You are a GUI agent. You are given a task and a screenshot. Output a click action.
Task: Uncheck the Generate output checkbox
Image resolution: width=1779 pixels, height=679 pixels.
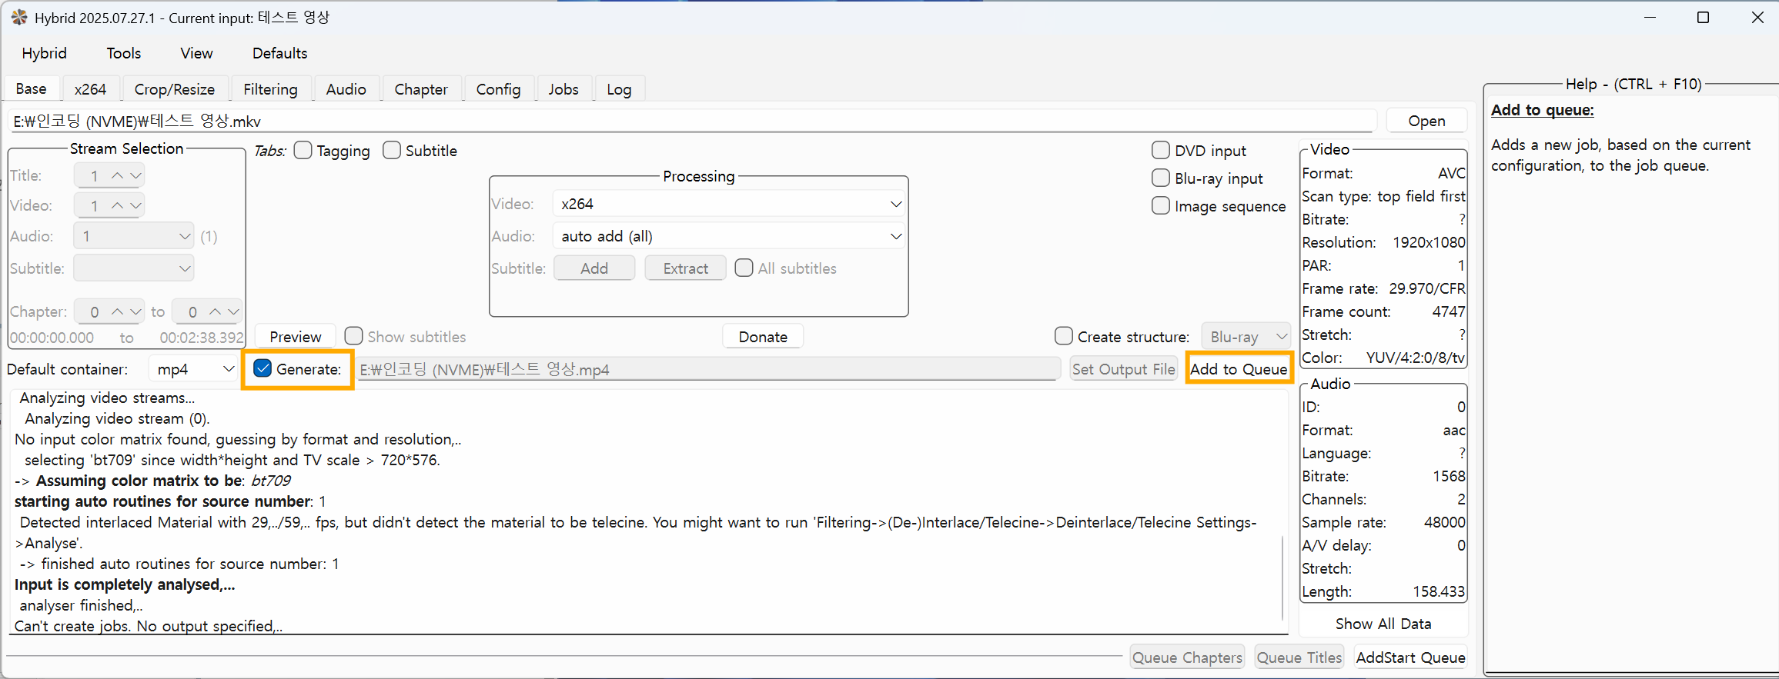[263, 368]
